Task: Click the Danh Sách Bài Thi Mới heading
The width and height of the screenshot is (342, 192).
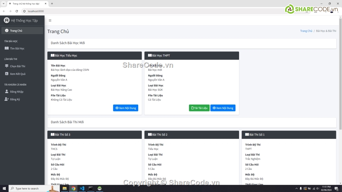Action: [67, 122]
